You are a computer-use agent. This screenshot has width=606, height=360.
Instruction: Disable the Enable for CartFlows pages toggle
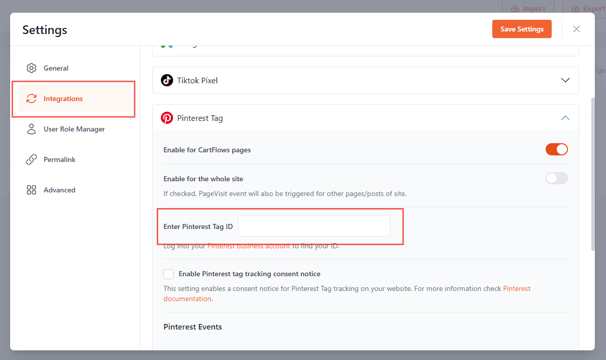(x=556, y=149)
